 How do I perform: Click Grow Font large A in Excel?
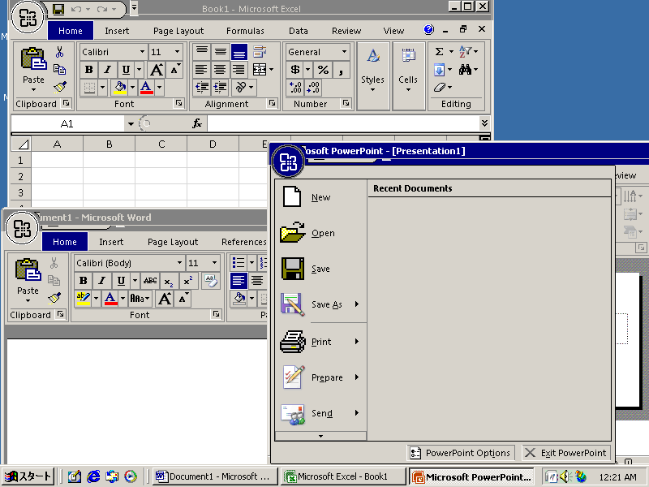[156, 70]
